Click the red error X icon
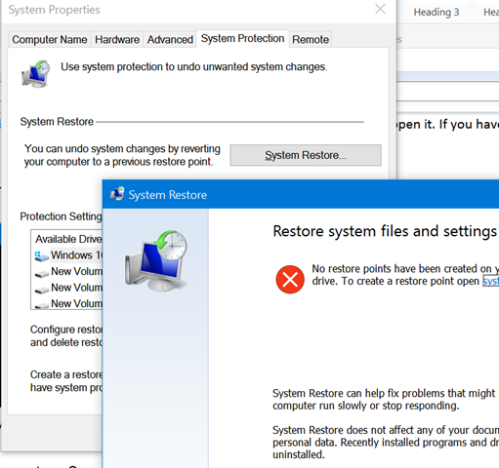The width and height of the screenshot is (499, 468). tap(290, 280)
